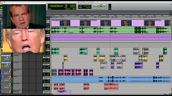Solo the I HAVE NEVER track
172x96 pixels.
point(7,71)
